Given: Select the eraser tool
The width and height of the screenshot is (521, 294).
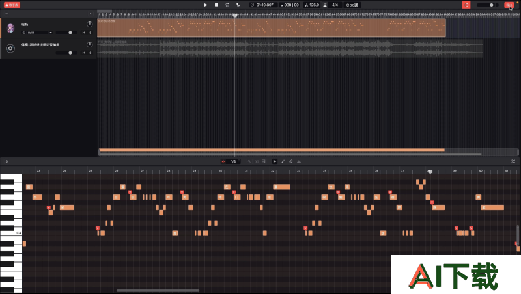Looking at the screenshot, I should (x=291, y=161).
